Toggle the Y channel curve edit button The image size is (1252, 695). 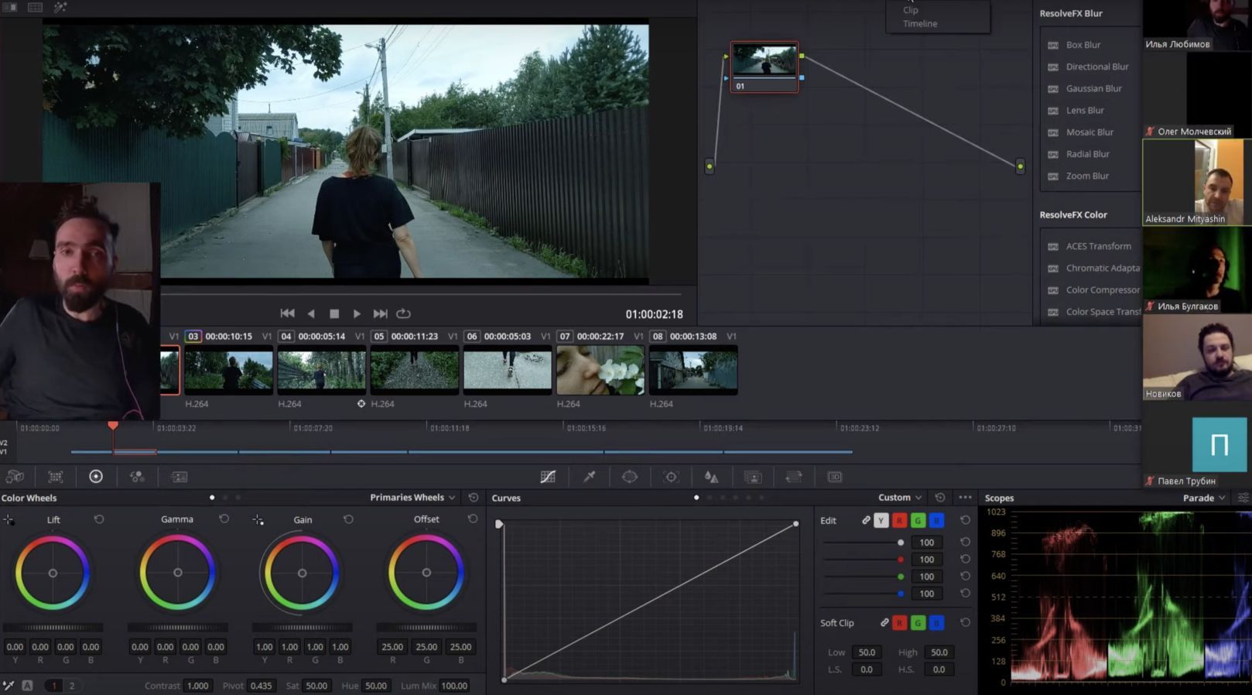(x=881, y=520)
